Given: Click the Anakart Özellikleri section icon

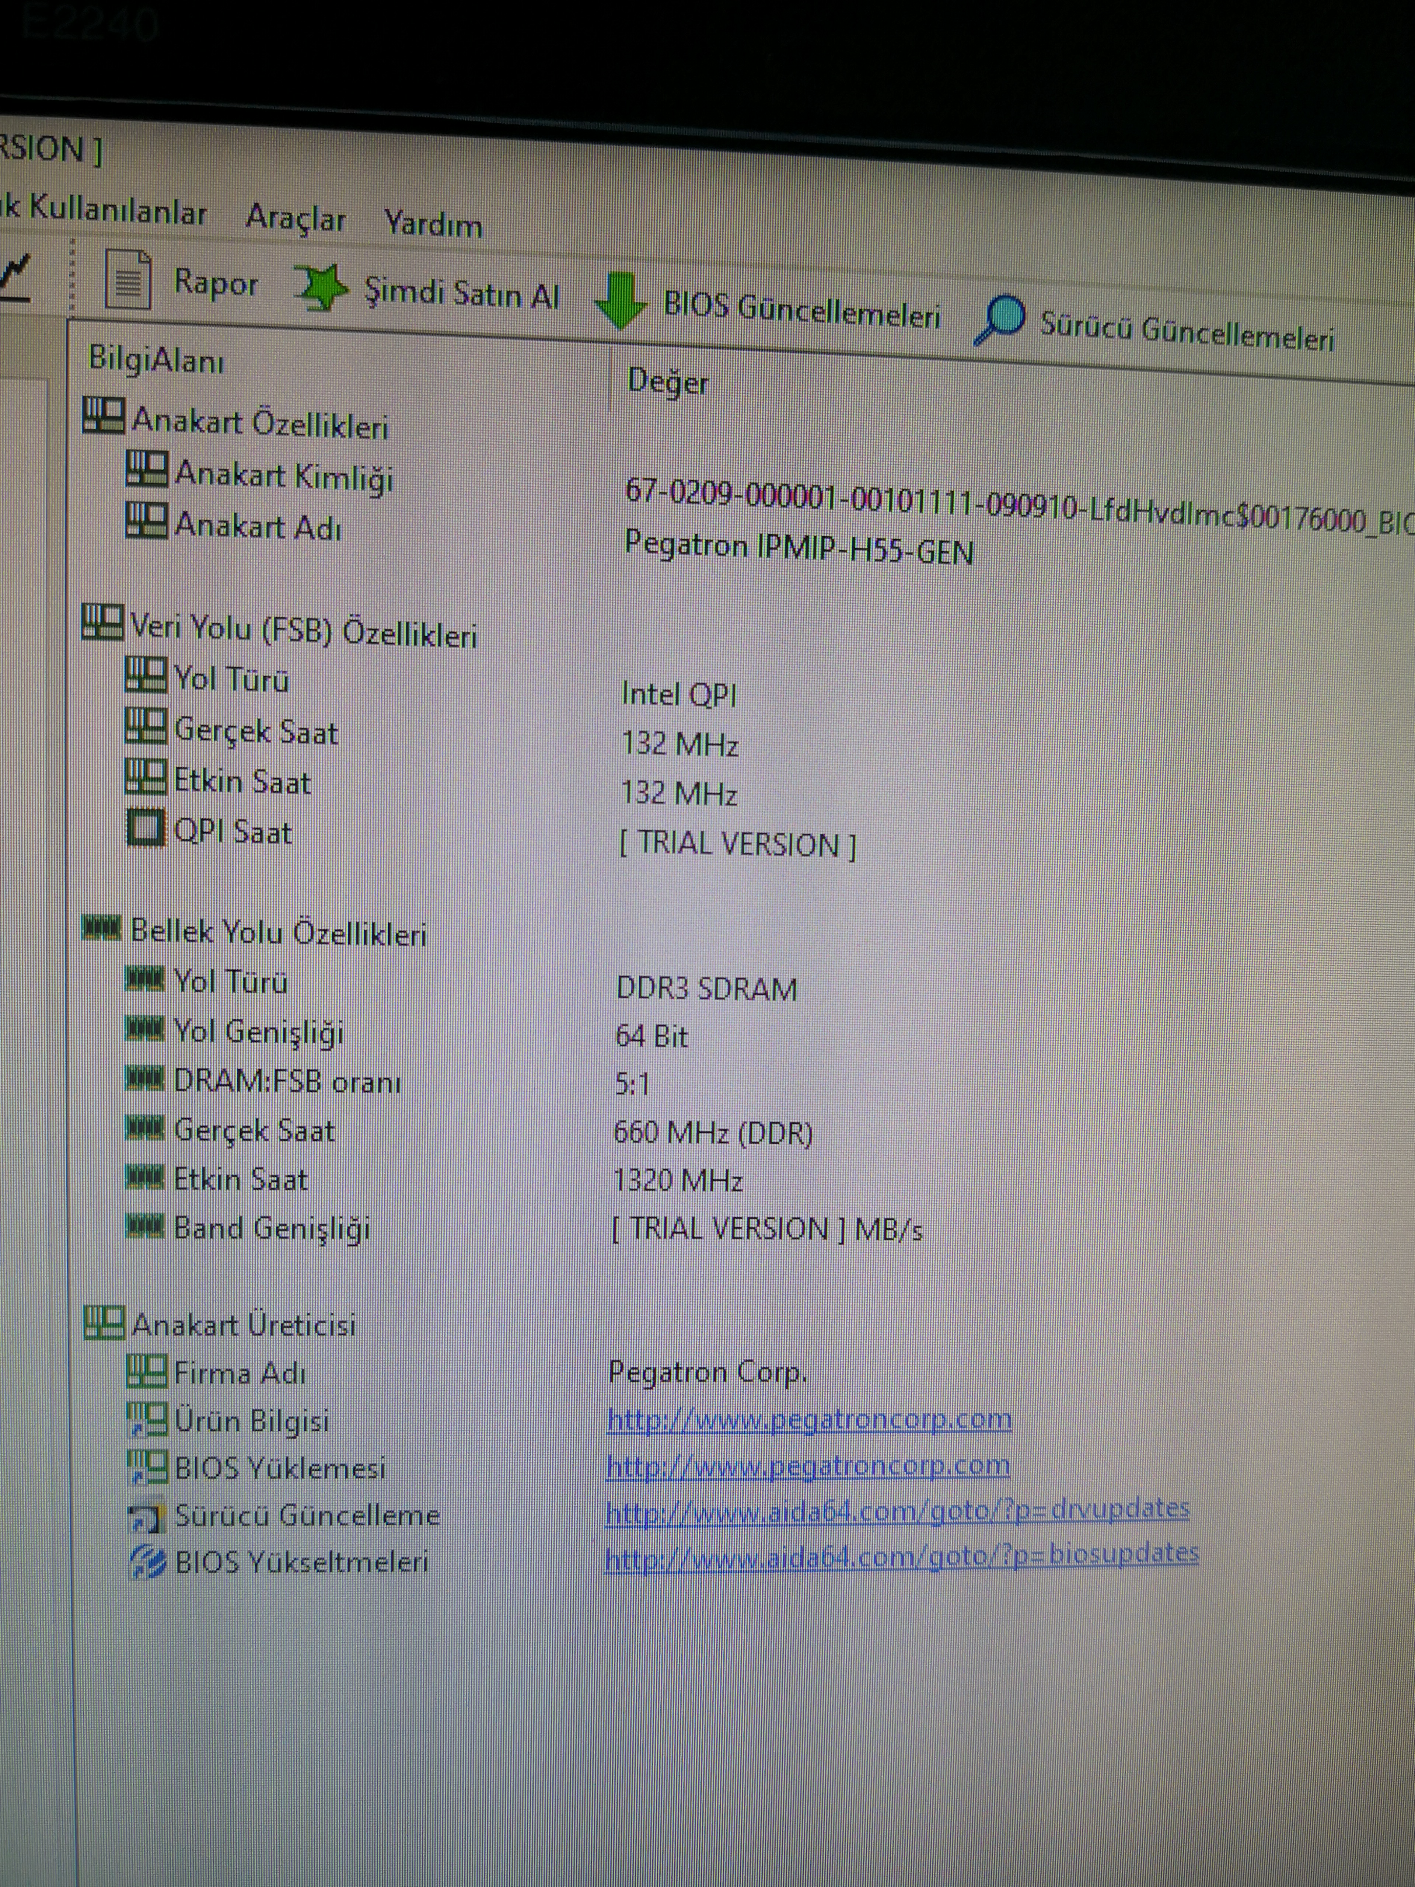Looking at the screenshot, I should (103, 415).
